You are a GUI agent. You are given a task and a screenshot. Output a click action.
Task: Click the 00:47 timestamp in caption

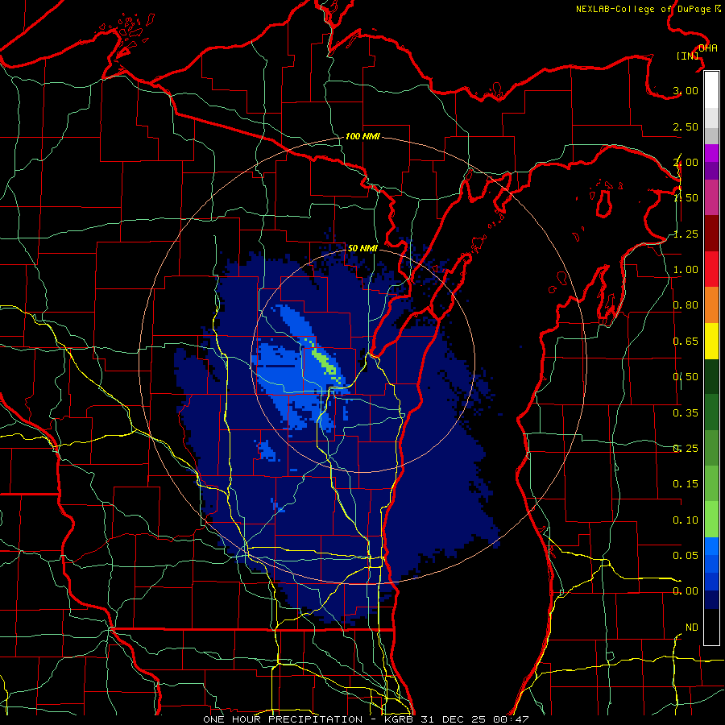[x=511, y=719]
